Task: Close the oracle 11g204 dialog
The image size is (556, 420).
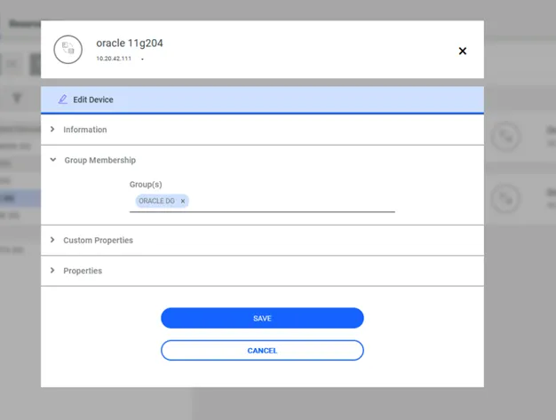Action: point(463,51)
